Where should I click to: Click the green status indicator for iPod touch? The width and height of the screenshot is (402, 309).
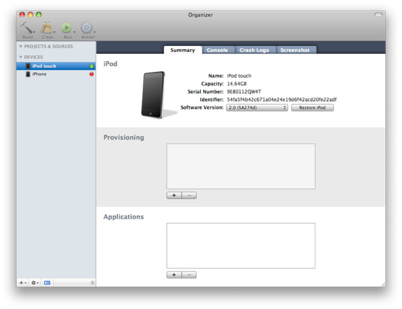(x=91, y=66)
